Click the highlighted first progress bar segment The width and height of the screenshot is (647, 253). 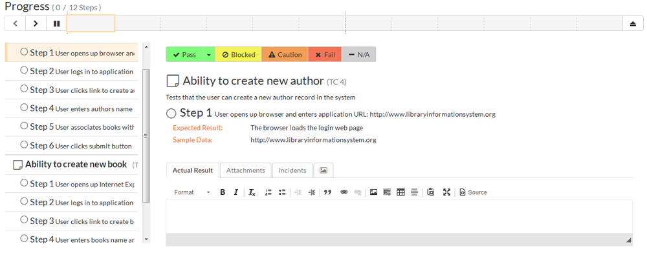pos(91,23)
